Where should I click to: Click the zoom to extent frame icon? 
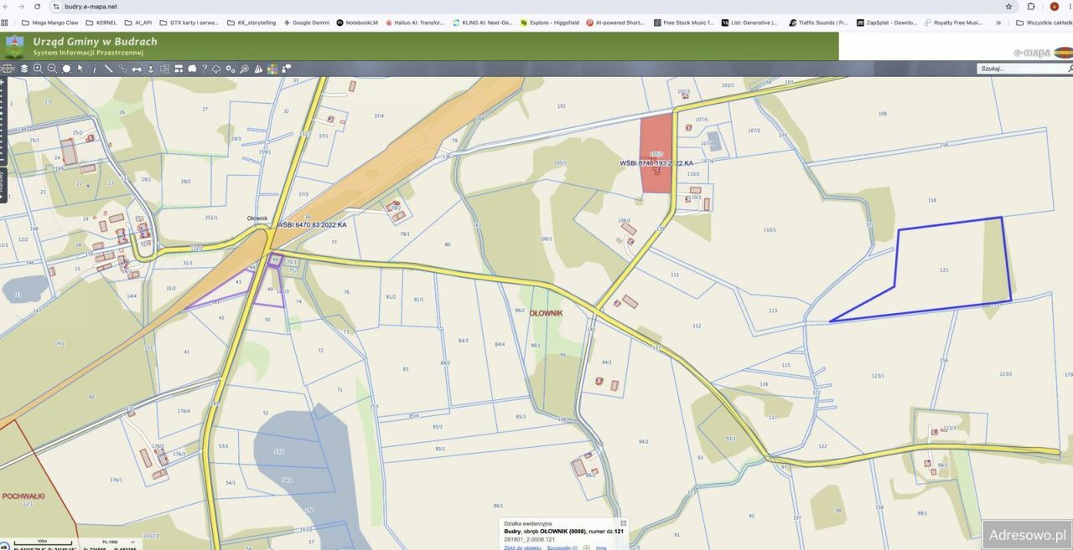(66, 69)
